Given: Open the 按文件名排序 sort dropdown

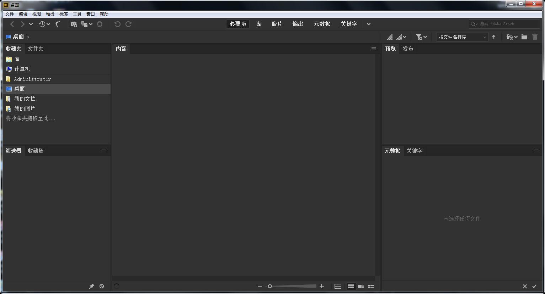Looking at the screenshot, I should [462, 37].
